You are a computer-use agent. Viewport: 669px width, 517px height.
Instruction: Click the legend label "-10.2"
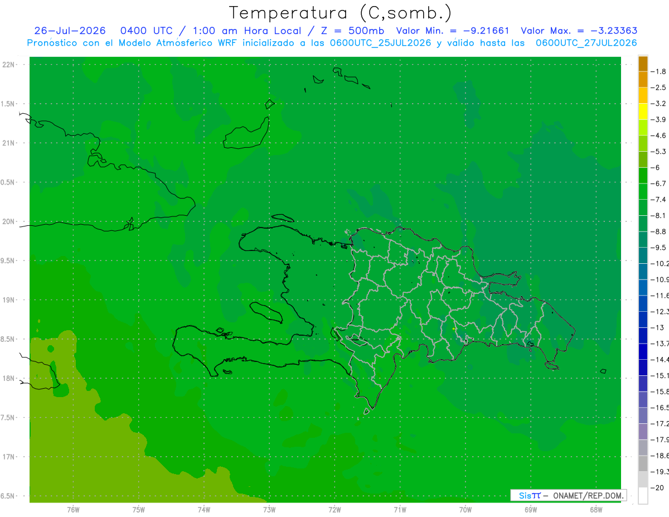[661, 263]
